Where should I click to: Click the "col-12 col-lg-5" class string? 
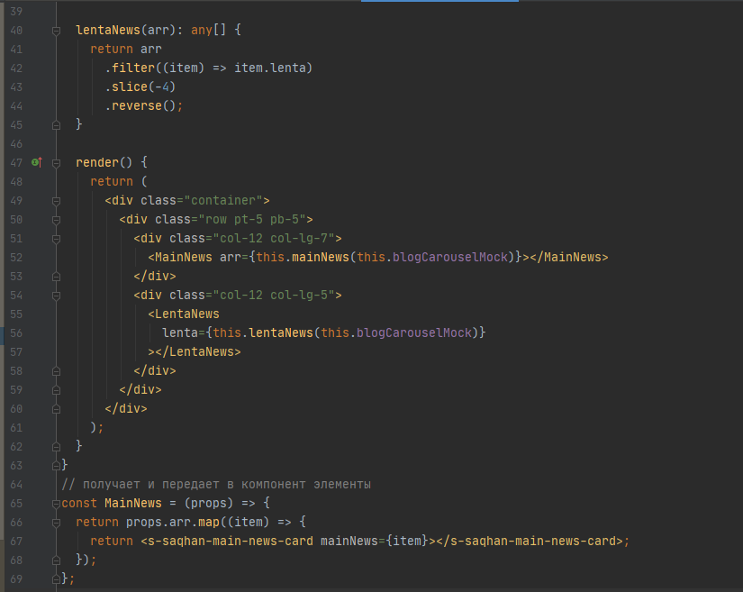pos(274,296)
